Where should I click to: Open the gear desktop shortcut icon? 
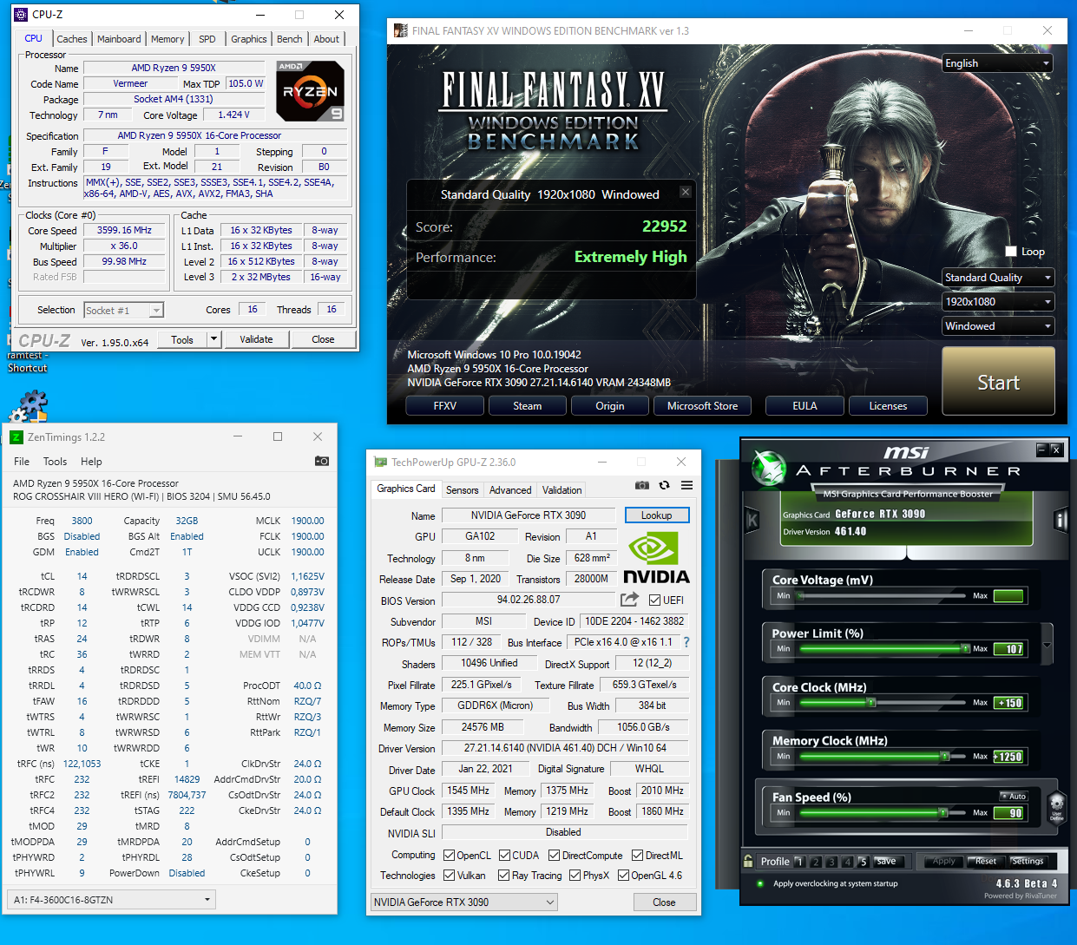click(28, 406)
